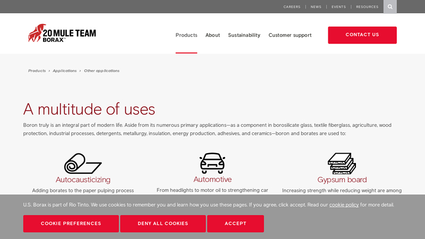The width and height of the screenshot is (425, 239).
Task: Open the News link
Action: pos(316,7)
